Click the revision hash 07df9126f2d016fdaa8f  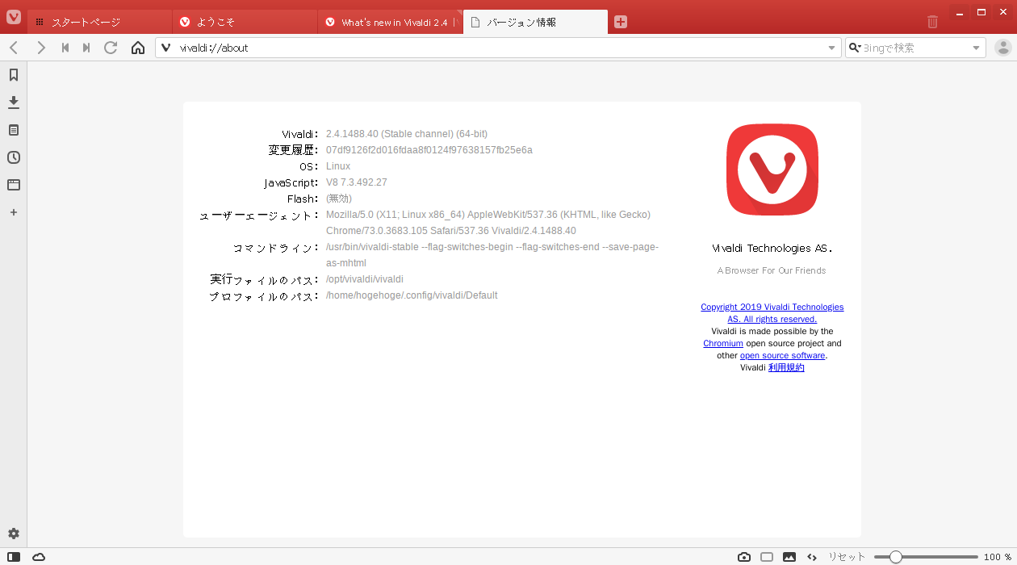pos(429,150)
